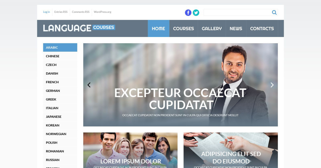Click the Language Courses logo
This screenshot has height=168, width=321.
coord(79,28)
